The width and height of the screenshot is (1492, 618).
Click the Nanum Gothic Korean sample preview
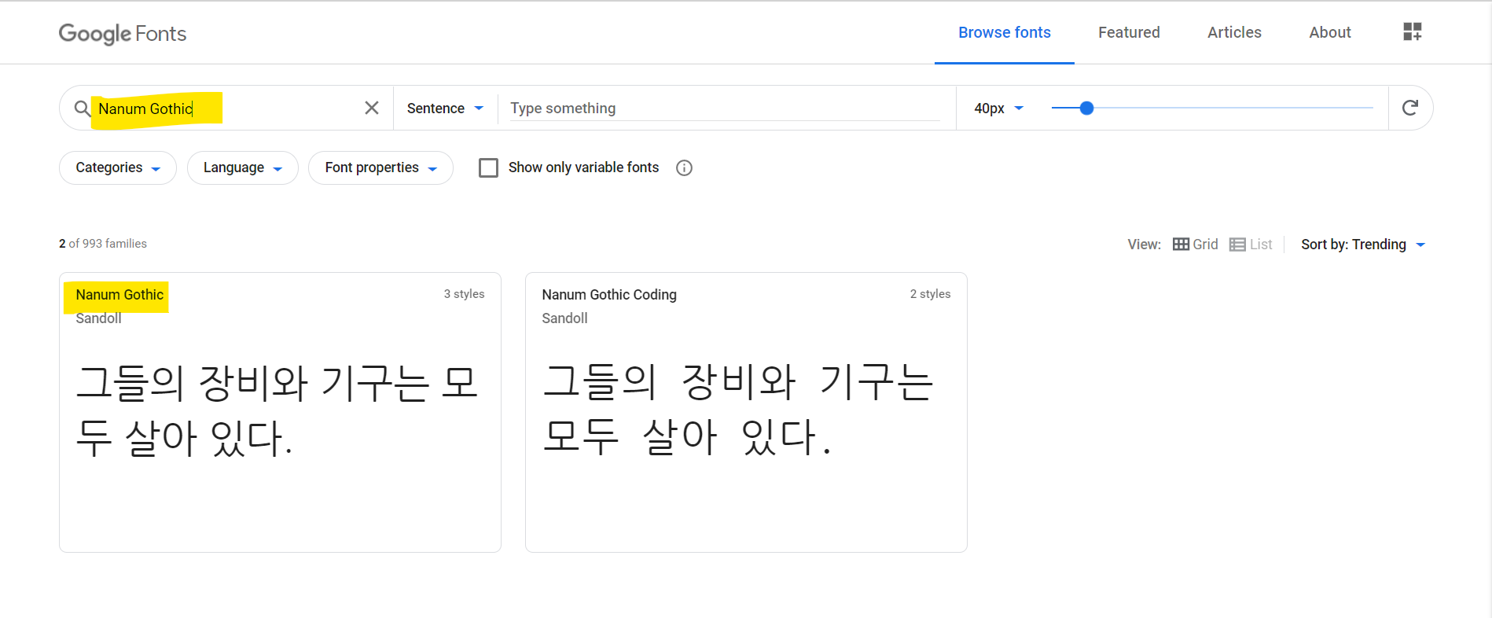(277, 410)
